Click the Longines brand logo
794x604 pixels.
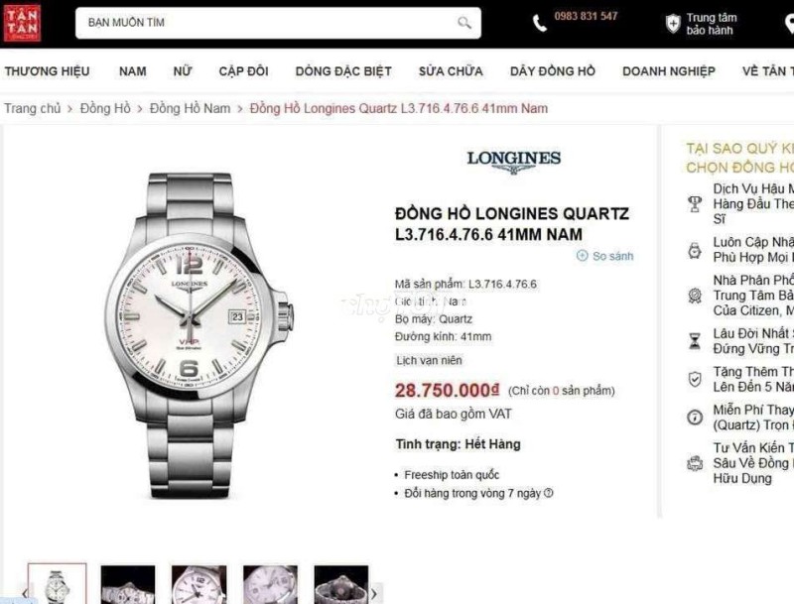[x=513, y=162]
